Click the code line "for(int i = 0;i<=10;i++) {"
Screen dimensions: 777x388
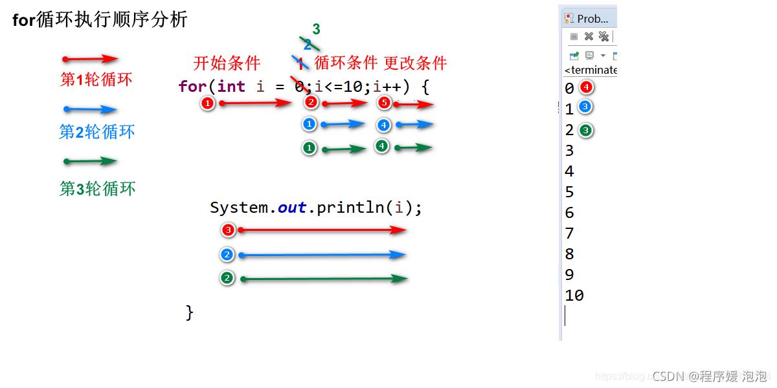coord(304,86)
